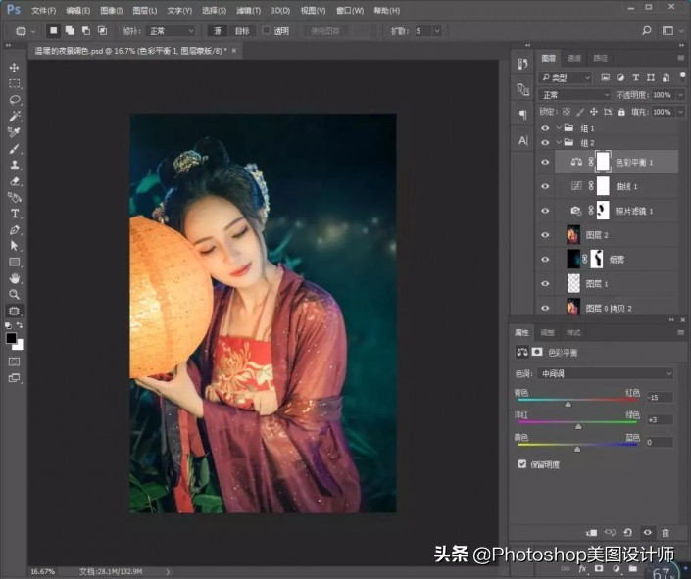Image resolution: width=691 pixels, height=579 pixels.
Task: Open the 扩散 value dropdown
Action: pyautogui.click(x=436, y=31)
